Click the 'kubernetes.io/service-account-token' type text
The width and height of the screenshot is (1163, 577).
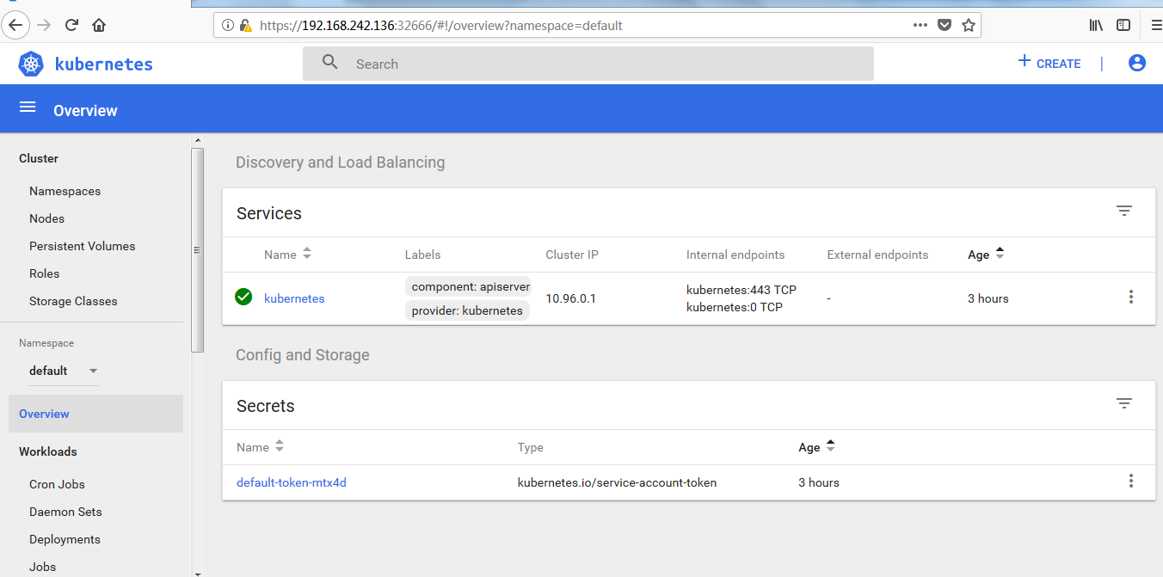617,482
